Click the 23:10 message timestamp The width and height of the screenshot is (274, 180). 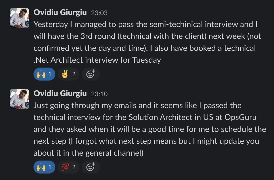[x=99, y=94]
